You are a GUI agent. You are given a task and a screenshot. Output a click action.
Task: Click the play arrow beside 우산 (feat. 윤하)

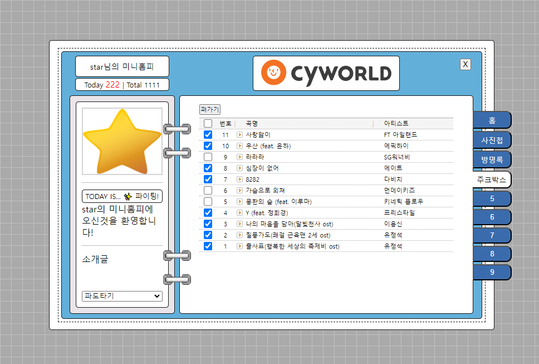tap(239, 146)
